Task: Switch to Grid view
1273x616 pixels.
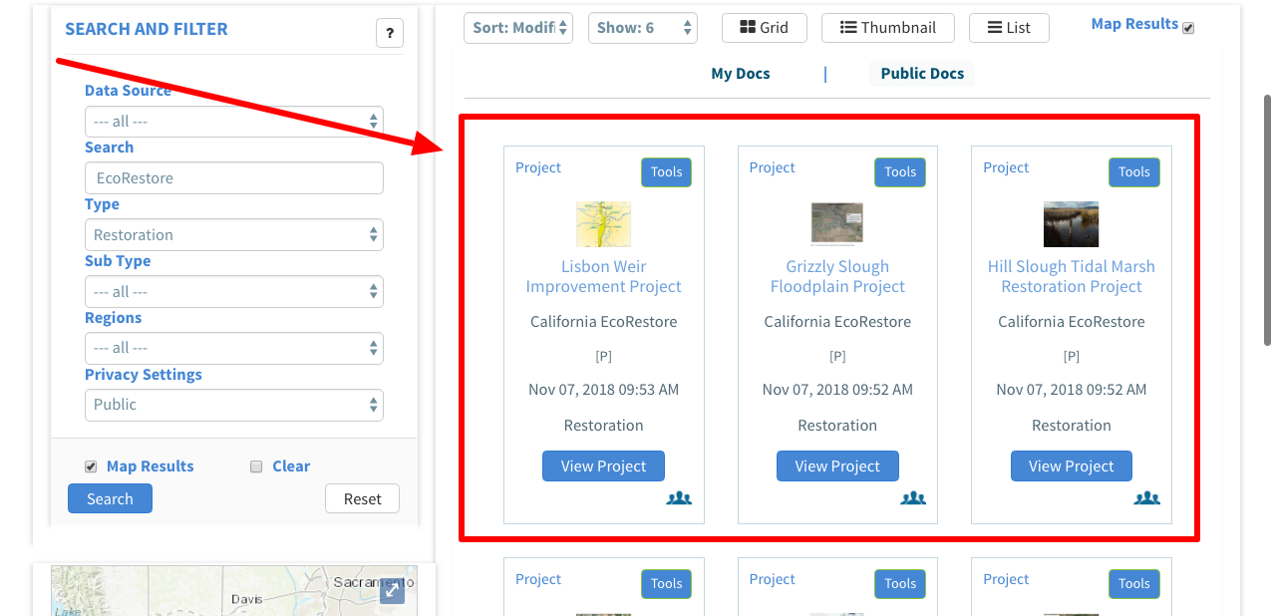Action: pos(765,28)
